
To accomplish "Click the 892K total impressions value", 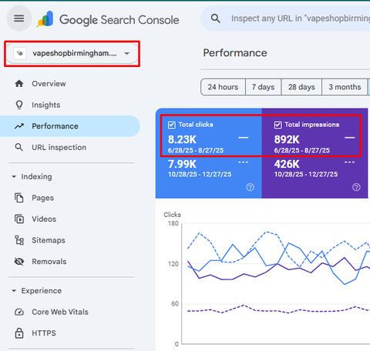I will [x=287, y=139].
